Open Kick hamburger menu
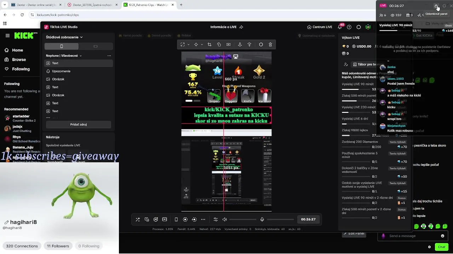 coord(7,36)
